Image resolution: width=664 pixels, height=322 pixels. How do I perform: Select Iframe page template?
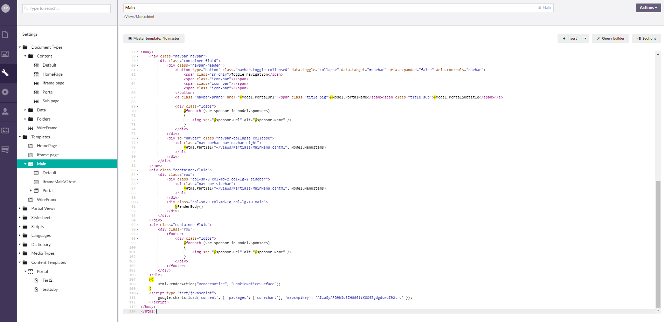[x=48, y=155]
